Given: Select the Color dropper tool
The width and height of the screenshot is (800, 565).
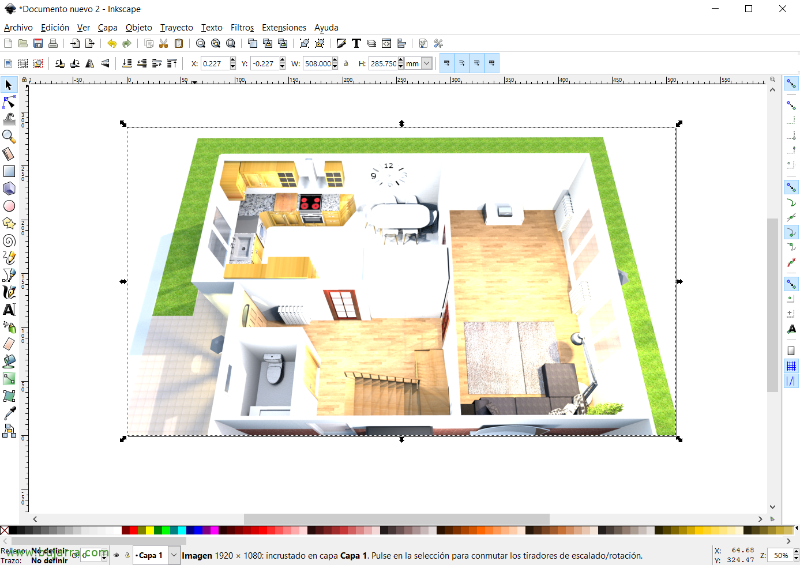Looking at the screenshot, I should point(9,413).
